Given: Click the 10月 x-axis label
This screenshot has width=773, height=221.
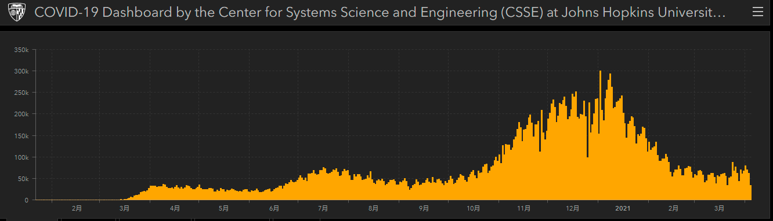Looking at the screenshot, I should [474, 208].
